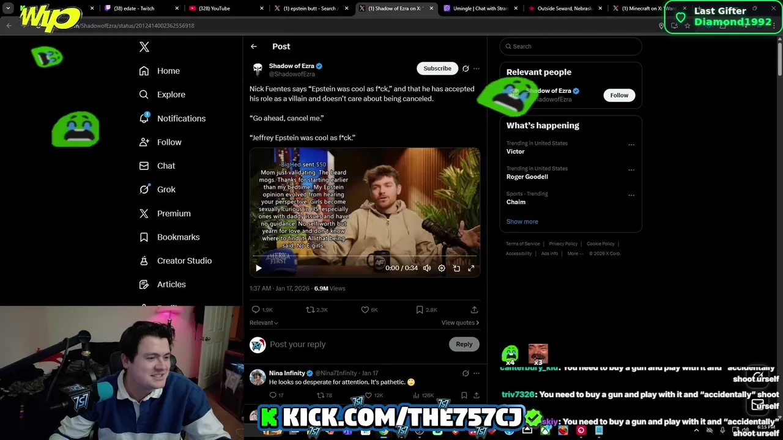Expand the More footer menu

coord(575,254)
